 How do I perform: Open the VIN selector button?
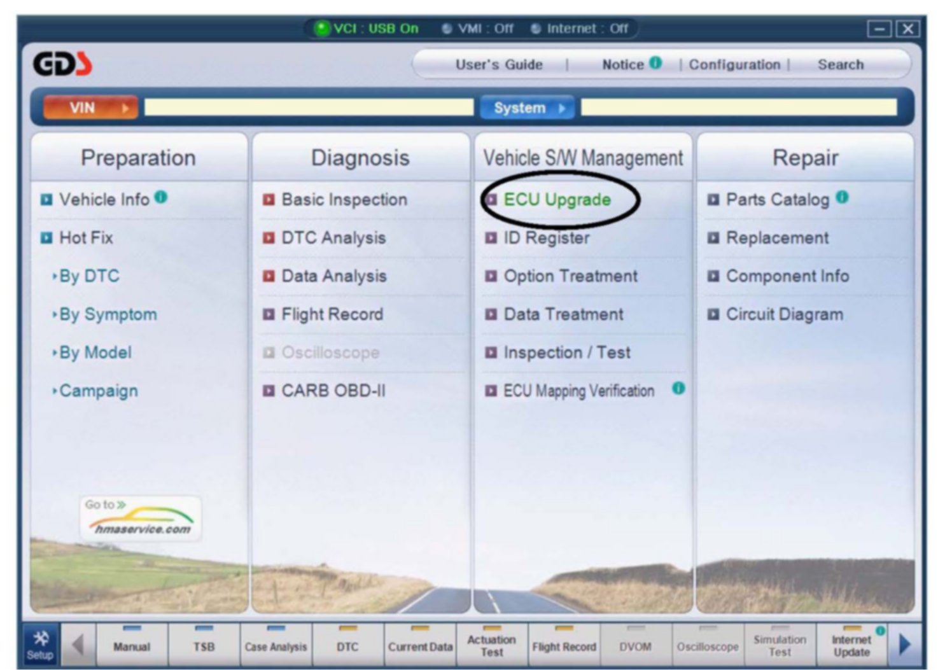[90, 108]
